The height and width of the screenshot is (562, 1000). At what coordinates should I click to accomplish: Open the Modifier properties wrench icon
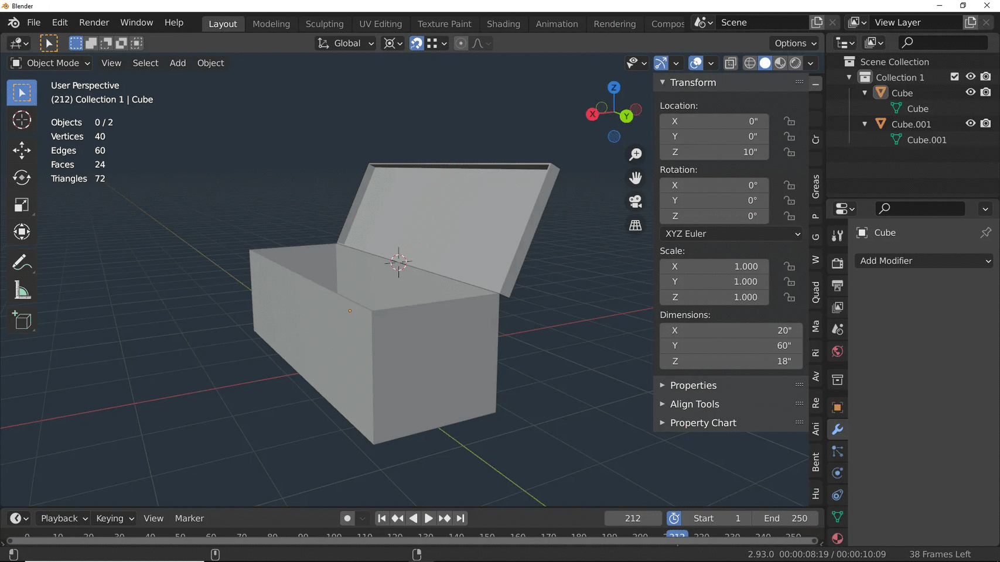click(837, 430)
